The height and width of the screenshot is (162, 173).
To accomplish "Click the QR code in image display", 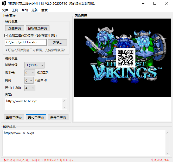I will [126, 58].
